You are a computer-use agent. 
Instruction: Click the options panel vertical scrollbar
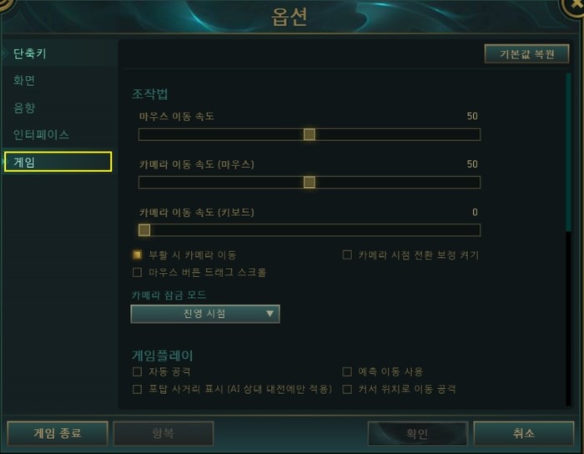coord(568,153)
